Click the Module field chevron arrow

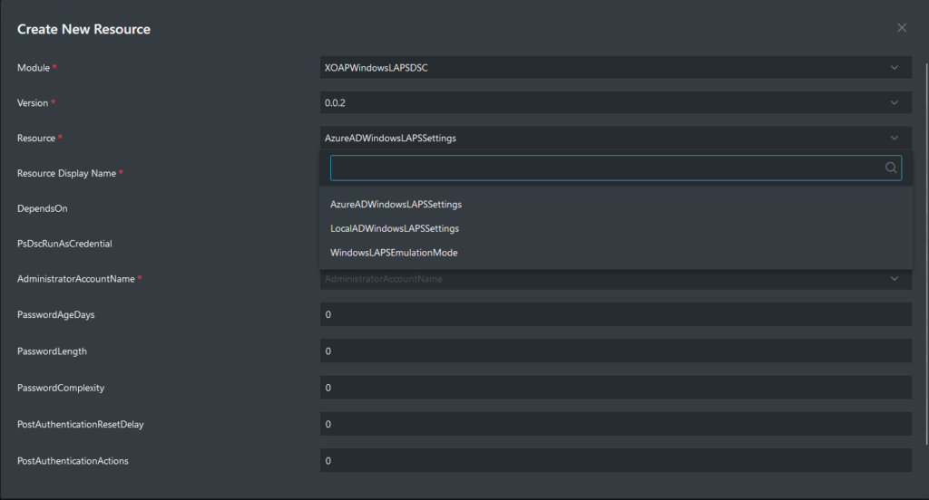point(894,67)
